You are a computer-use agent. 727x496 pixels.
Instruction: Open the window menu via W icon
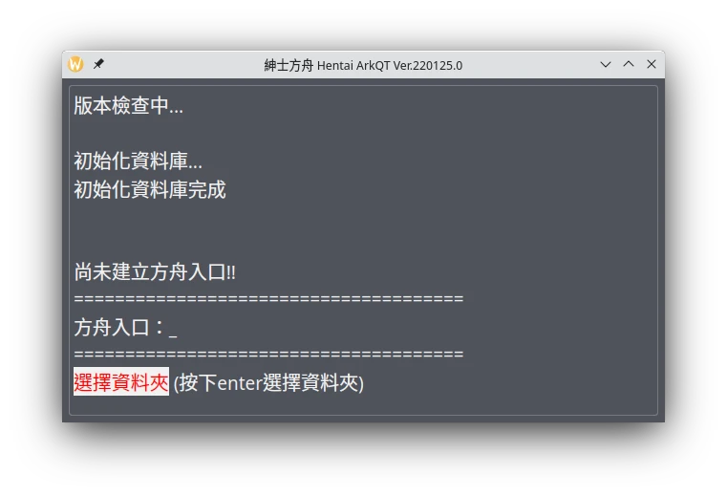(75, 64)
